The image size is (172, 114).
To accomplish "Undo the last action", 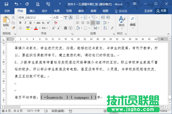I will (16, 4).
